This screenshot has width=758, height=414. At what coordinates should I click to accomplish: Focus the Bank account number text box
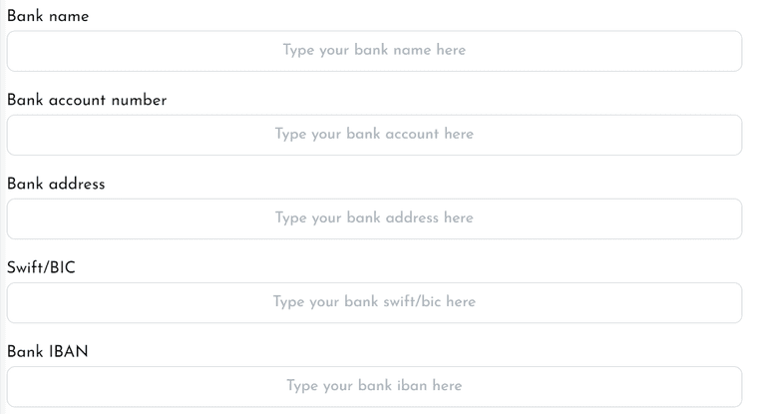tap(374, 135)
